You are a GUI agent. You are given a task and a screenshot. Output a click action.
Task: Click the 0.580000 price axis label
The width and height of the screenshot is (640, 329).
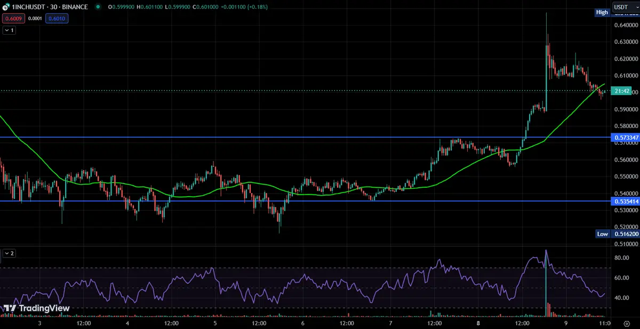pos(626,126)
